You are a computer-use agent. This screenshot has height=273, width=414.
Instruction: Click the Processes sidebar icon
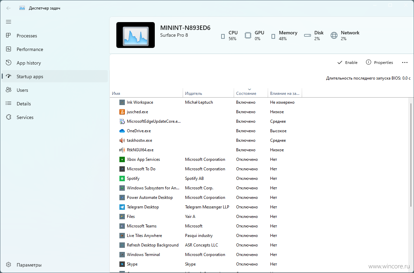point(9,36)
